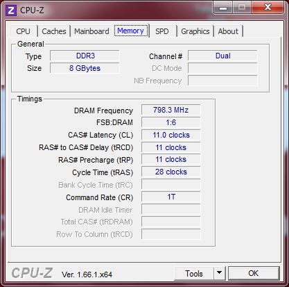The height and width of the screenshot is (287, 289).
Task: Go to the SPD tab
Action: (162, 31)
